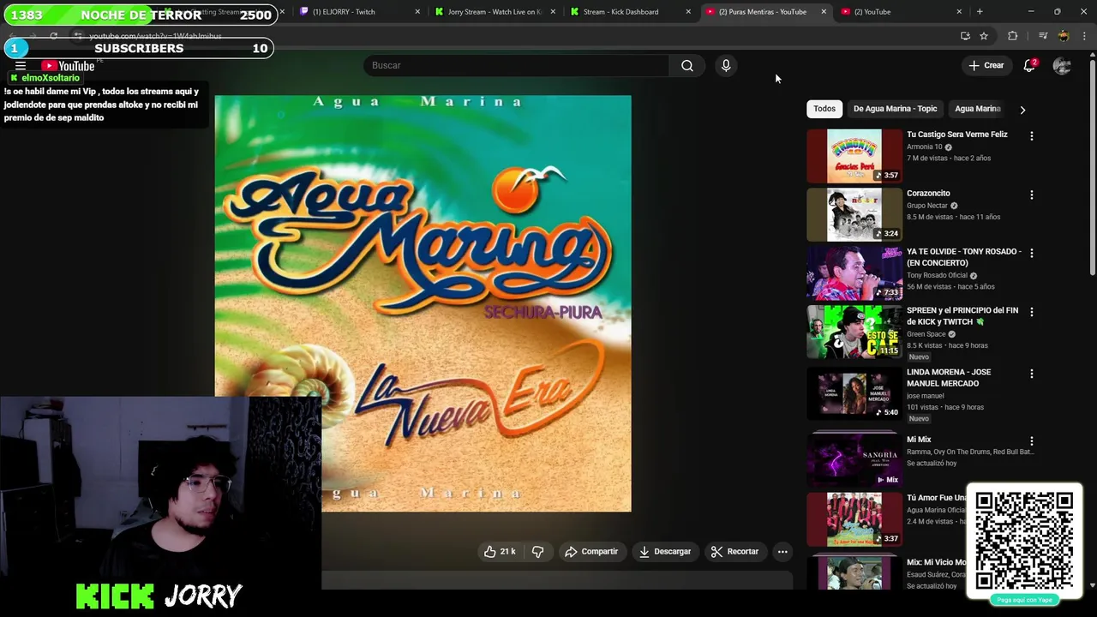Click the install app icon in address bar
The height and width of the screenshot is (617, 1097).
(965, 36)
